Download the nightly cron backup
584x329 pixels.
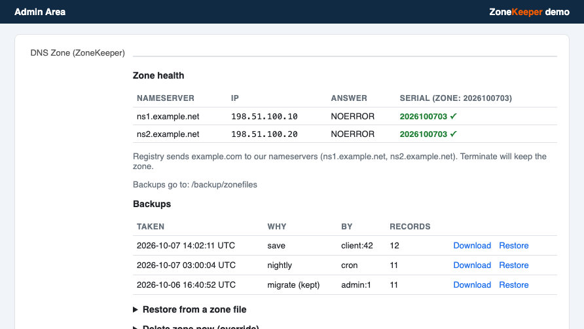click(472, 265)
